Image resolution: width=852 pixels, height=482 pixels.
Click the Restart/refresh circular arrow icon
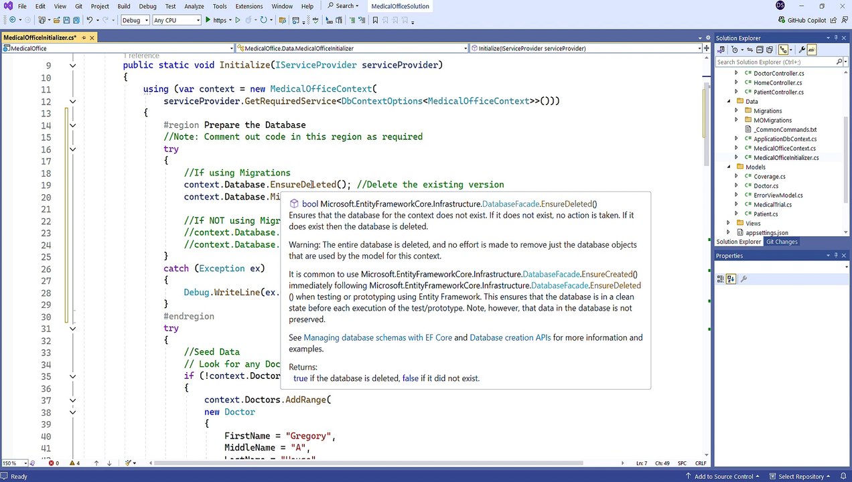point(263,20)
